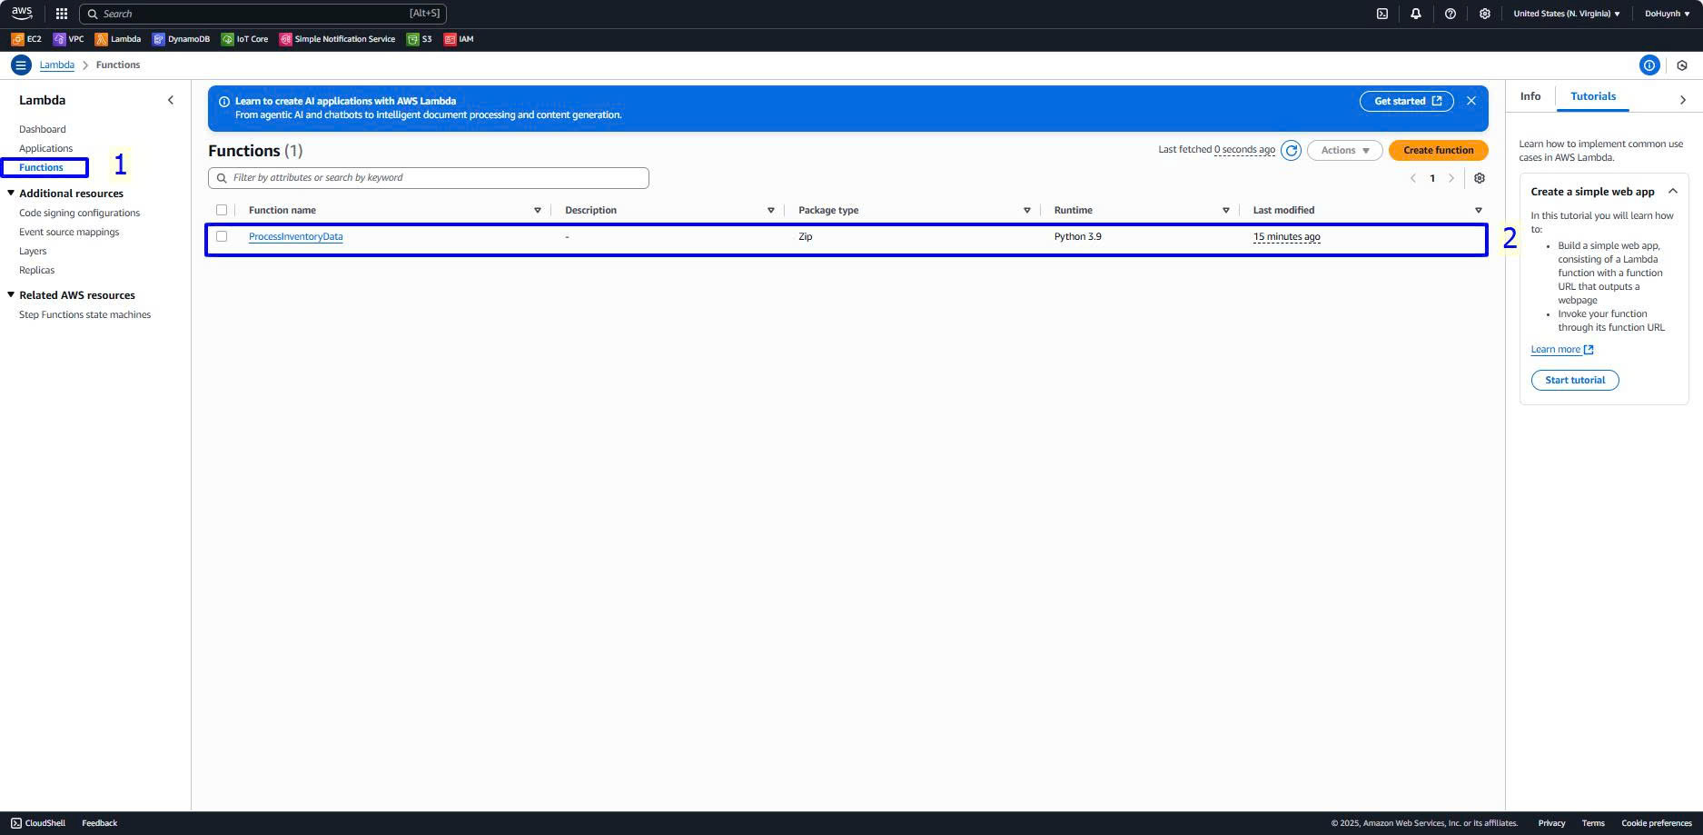This screenshot has width=1703, height=835.
Task: Open the help question mark icon
Action: [x=1450, y=14]
